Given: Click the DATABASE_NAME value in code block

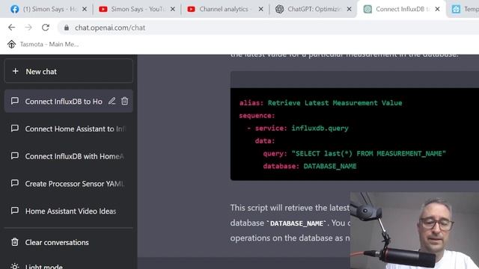Looking at the screenshot, I should (330, 166).
